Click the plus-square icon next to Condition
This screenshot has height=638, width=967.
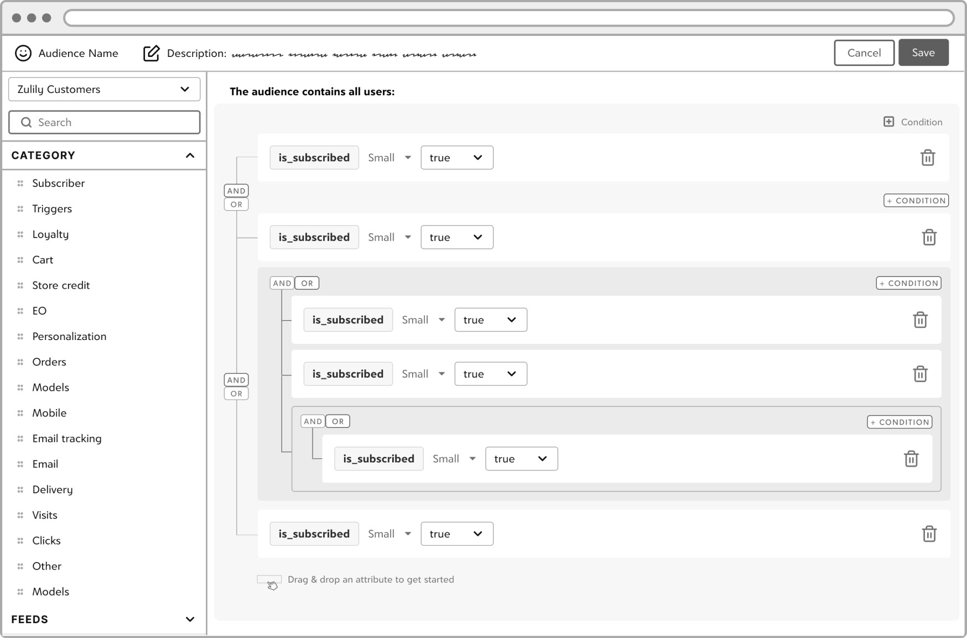888,122
